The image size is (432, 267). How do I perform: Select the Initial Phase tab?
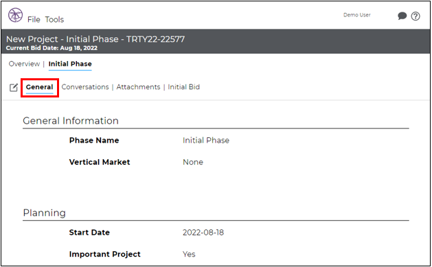tap(70, 64)
